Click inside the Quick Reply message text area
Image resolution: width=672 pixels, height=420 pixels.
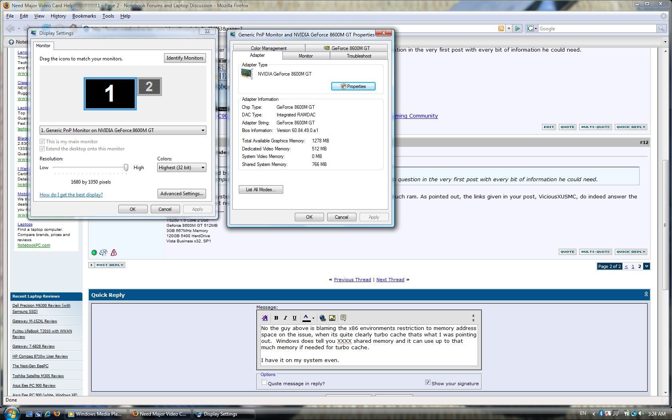(x=369, y=344)
